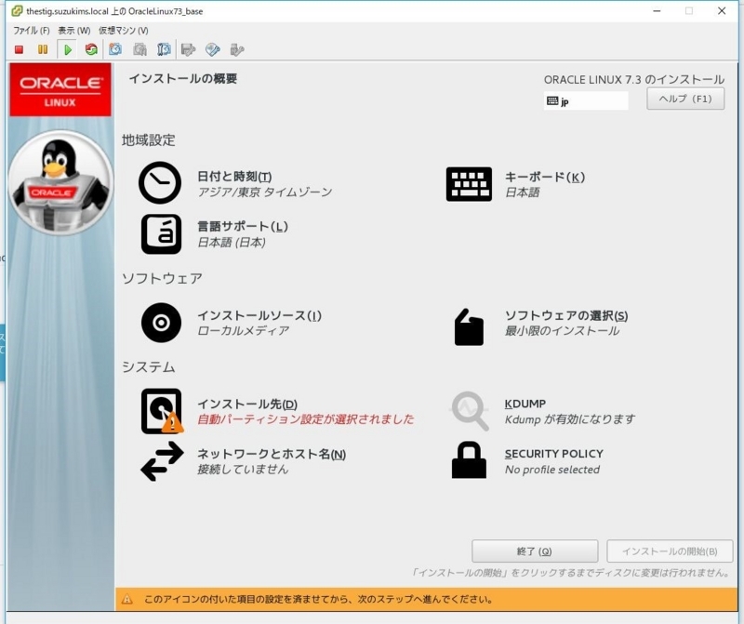
Task: Pause the virtual machine with the pause icon
Action: (x=43, y=49)
